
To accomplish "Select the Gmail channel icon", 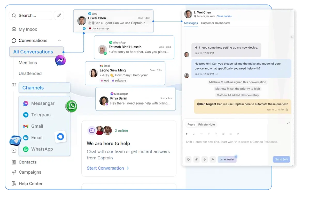I will pyautogui.click(x=26, y=126).
